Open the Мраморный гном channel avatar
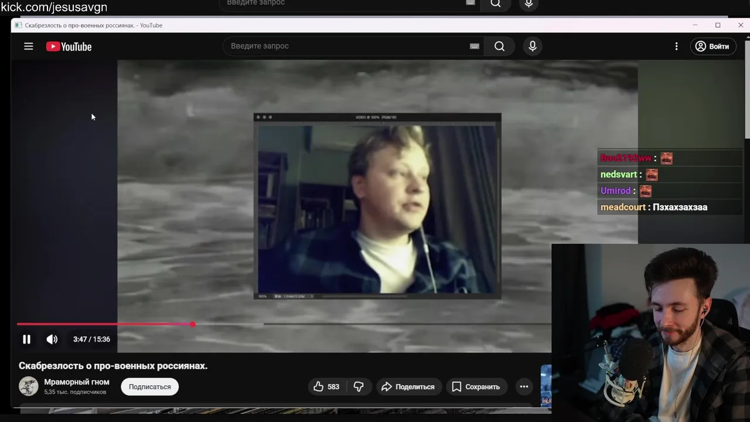Screen dimensions: 750x422 click(29, 386)
